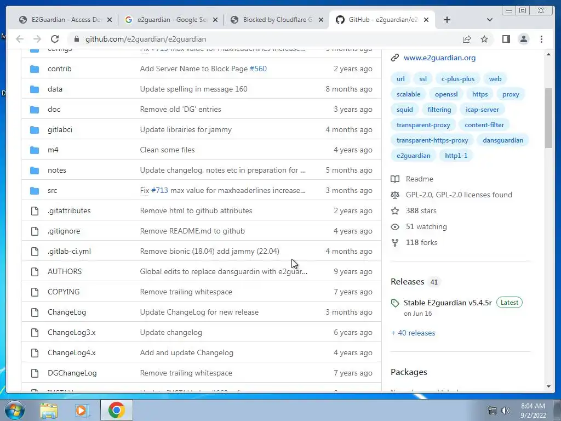Close the Blocked by Cloudflare tab

[321, 20]
